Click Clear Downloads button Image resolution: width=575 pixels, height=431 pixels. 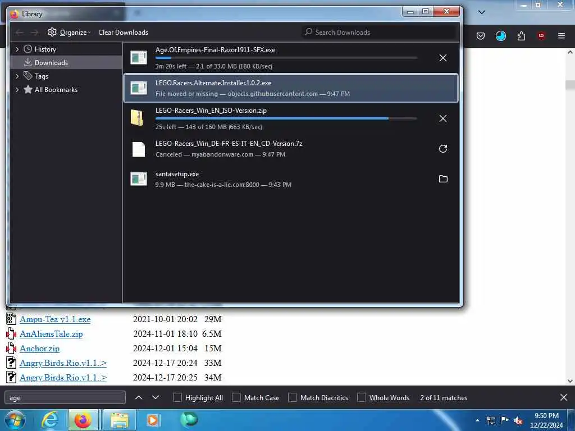(x=123, y=32)
